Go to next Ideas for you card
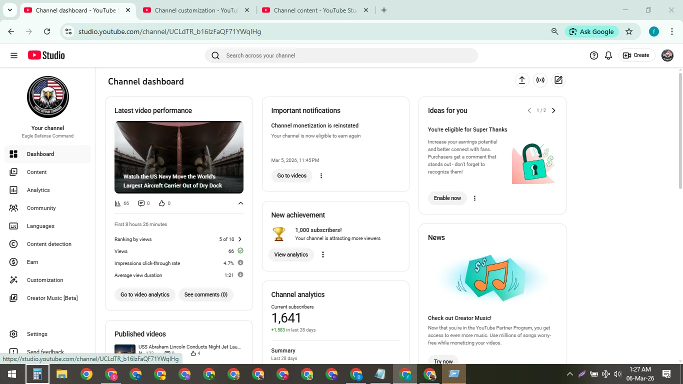683x384 pixels. click(553, 110)
